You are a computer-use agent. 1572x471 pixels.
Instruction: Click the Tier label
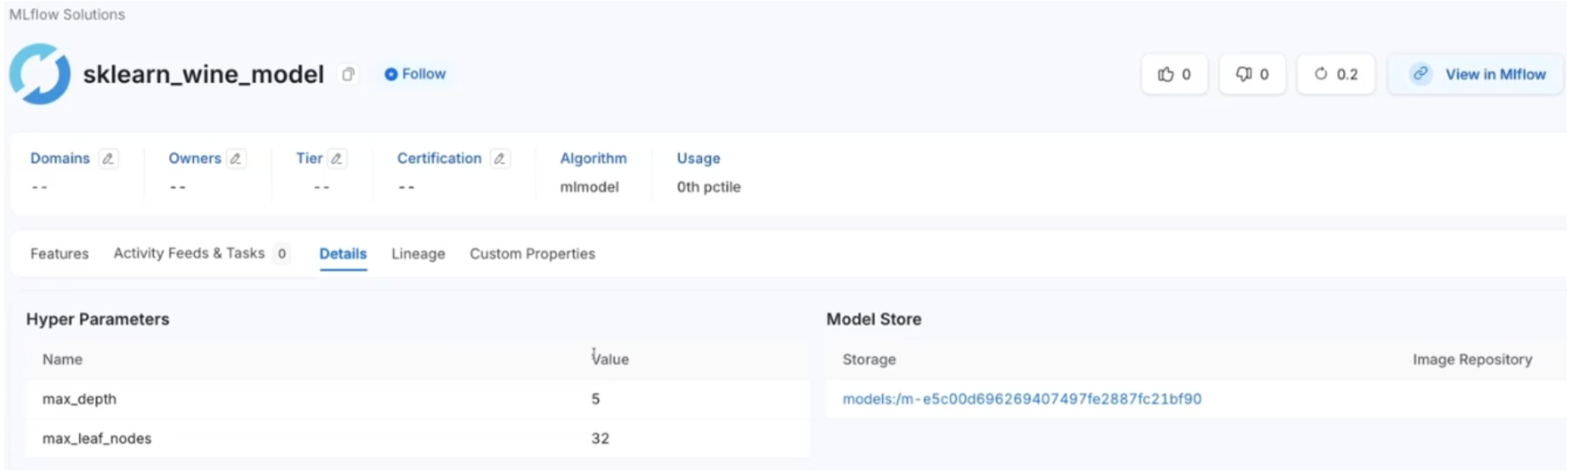click(x=309, y=158)
